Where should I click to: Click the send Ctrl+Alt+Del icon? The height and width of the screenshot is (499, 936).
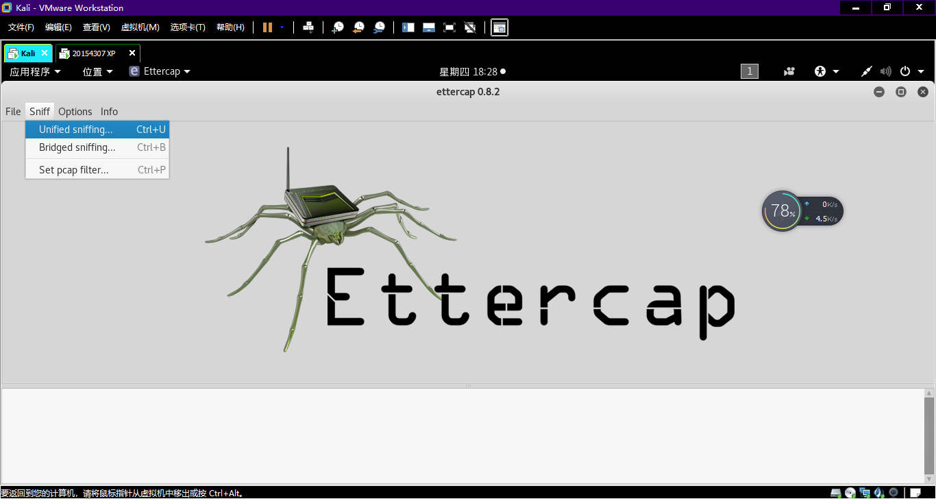[308, 27]
